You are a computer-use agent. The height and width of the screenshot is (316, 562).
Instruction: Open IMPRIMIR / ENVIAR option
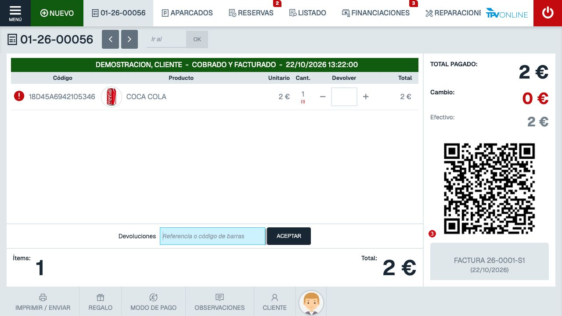43,302
